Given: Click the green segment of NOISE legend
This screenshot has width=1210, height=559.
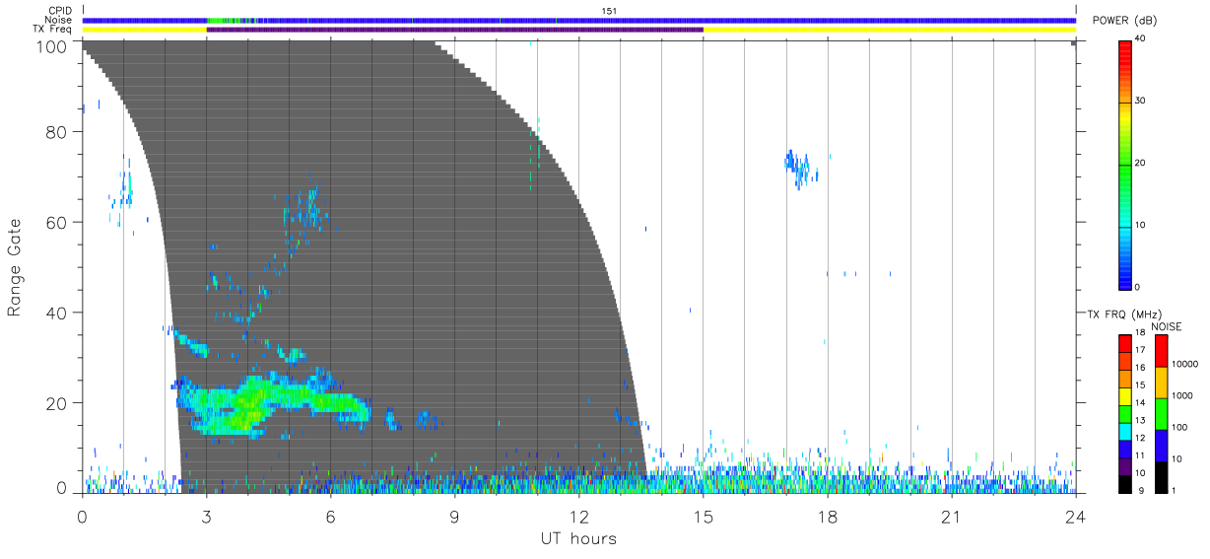Looking at the screenshot, I should pyautogui.click(x=1162, y=413).
